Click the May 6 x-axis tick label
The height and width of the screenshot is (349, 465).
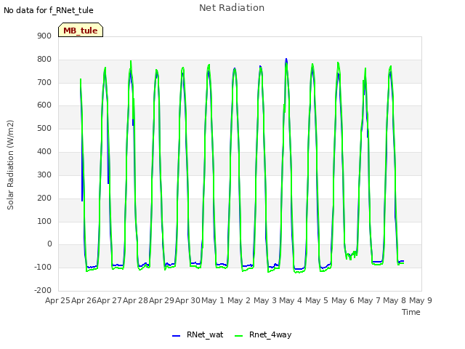(342, 300)
